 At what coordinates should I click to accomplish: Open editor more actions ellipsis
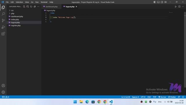point(183,7)
